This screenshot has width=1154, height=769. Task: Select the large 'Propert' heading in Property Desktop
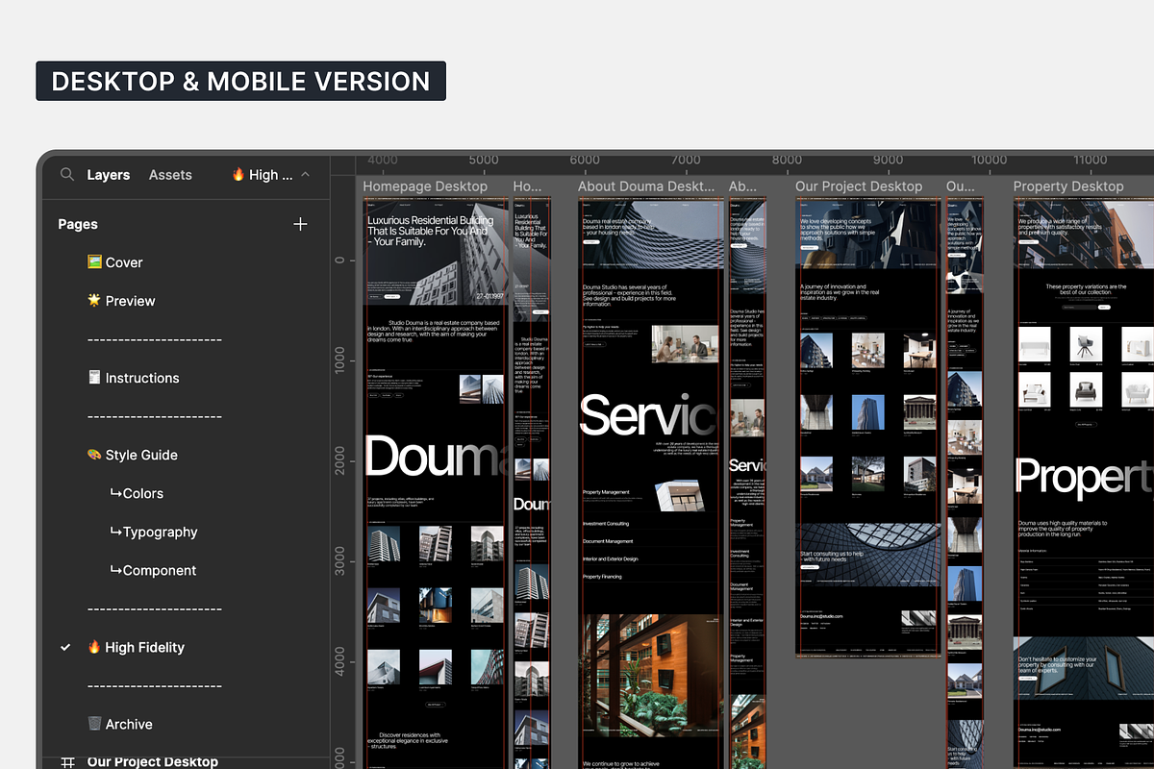coord(1084,477)
